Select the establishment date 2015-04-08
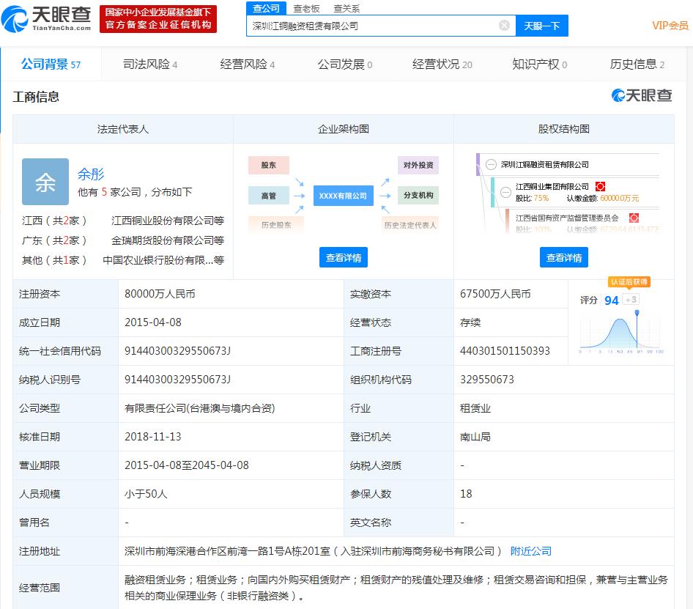The height and width of the screenshot is (609, 693). coord(153,322)
